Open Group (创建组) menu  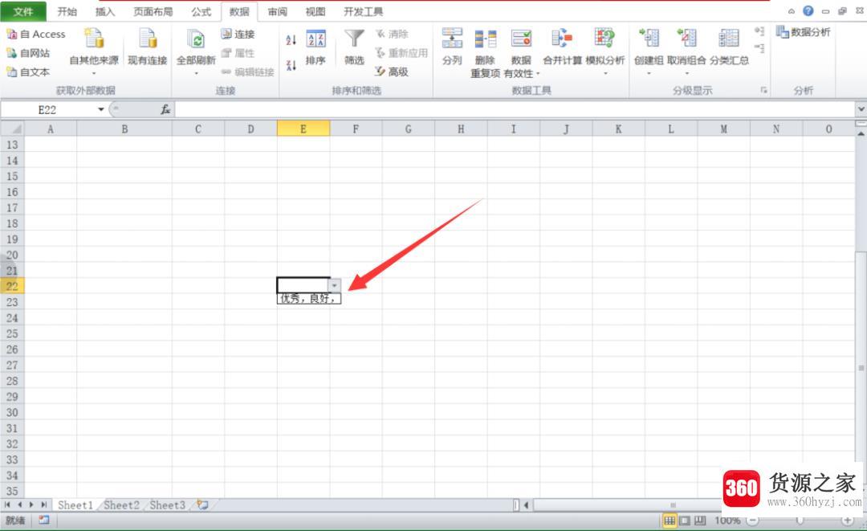coord(649,52)
